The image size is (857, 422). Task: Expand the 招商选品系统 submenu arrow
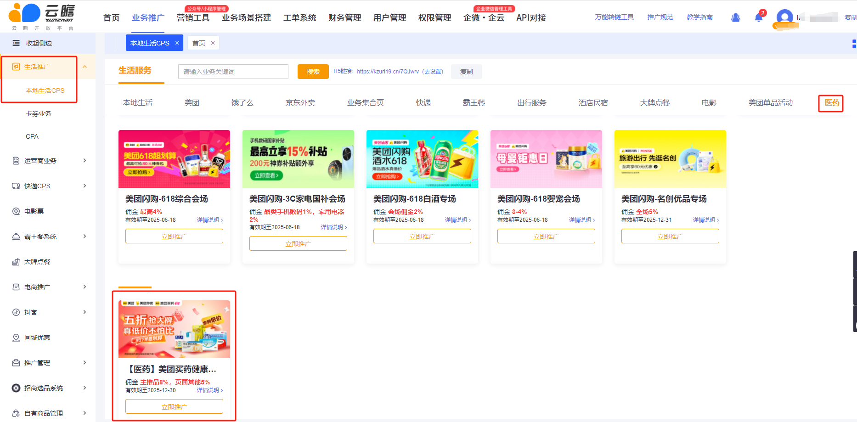(x=85, y=388)
